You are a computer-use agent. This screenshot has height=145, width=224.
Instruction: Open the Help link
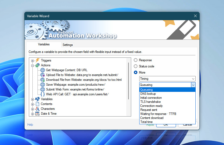[x=30, y=125]
